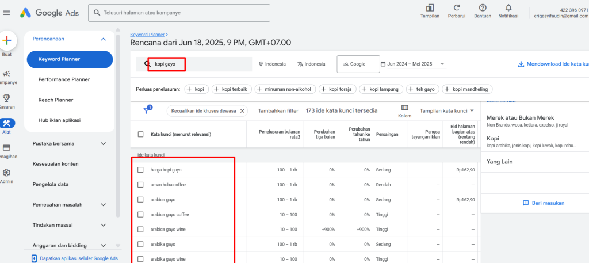
Task: Click the Indonesia location pin
Action: pos(261,64)
